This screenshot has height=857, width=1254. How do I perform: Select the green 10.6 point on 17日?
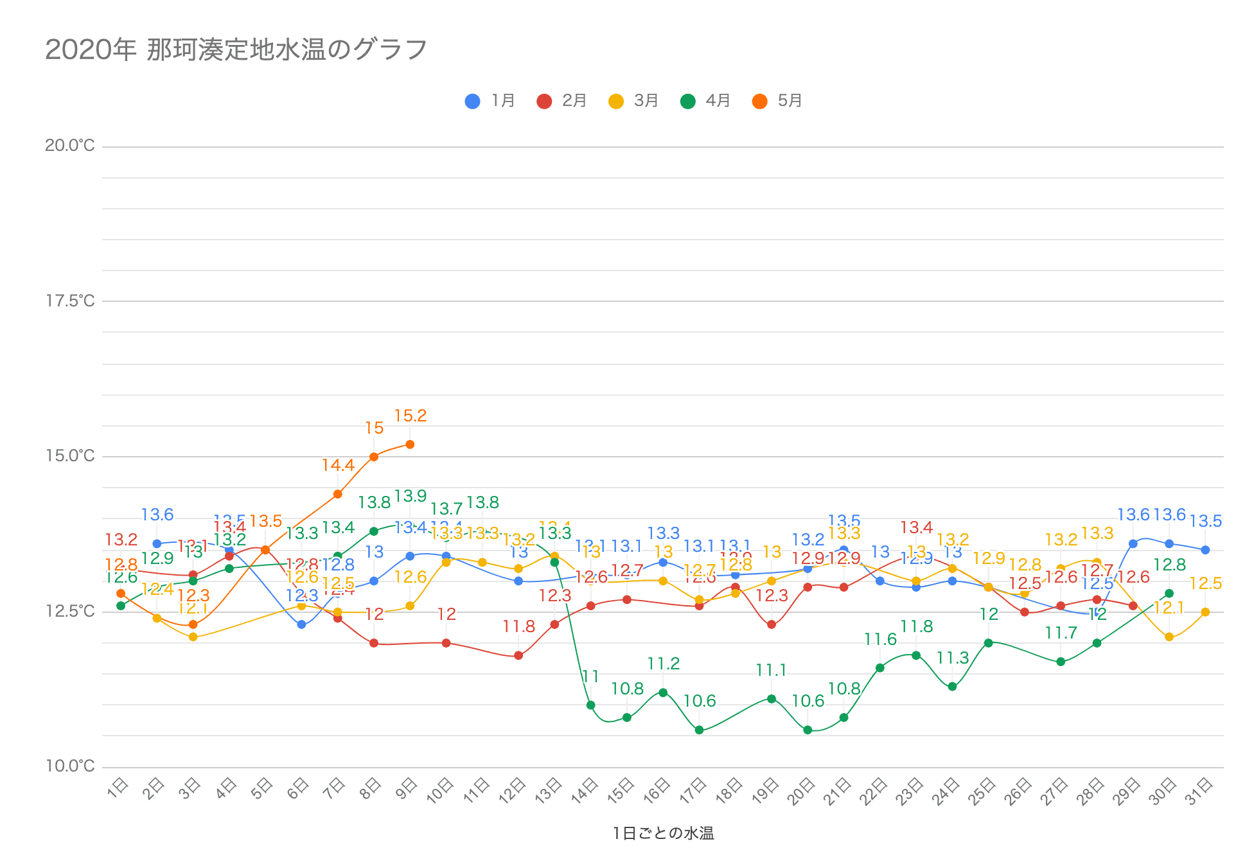[699, 730]
